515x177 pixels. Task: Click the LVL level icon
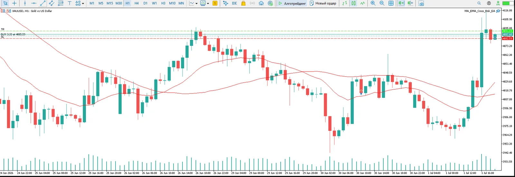498,3
